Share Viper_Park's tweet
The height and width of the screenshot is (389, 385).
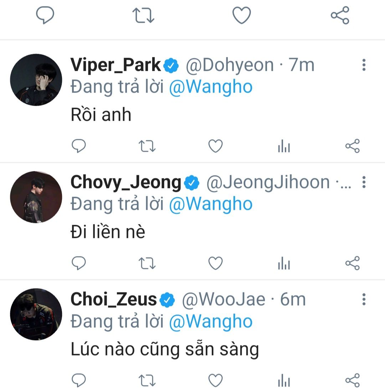point(353,146)
